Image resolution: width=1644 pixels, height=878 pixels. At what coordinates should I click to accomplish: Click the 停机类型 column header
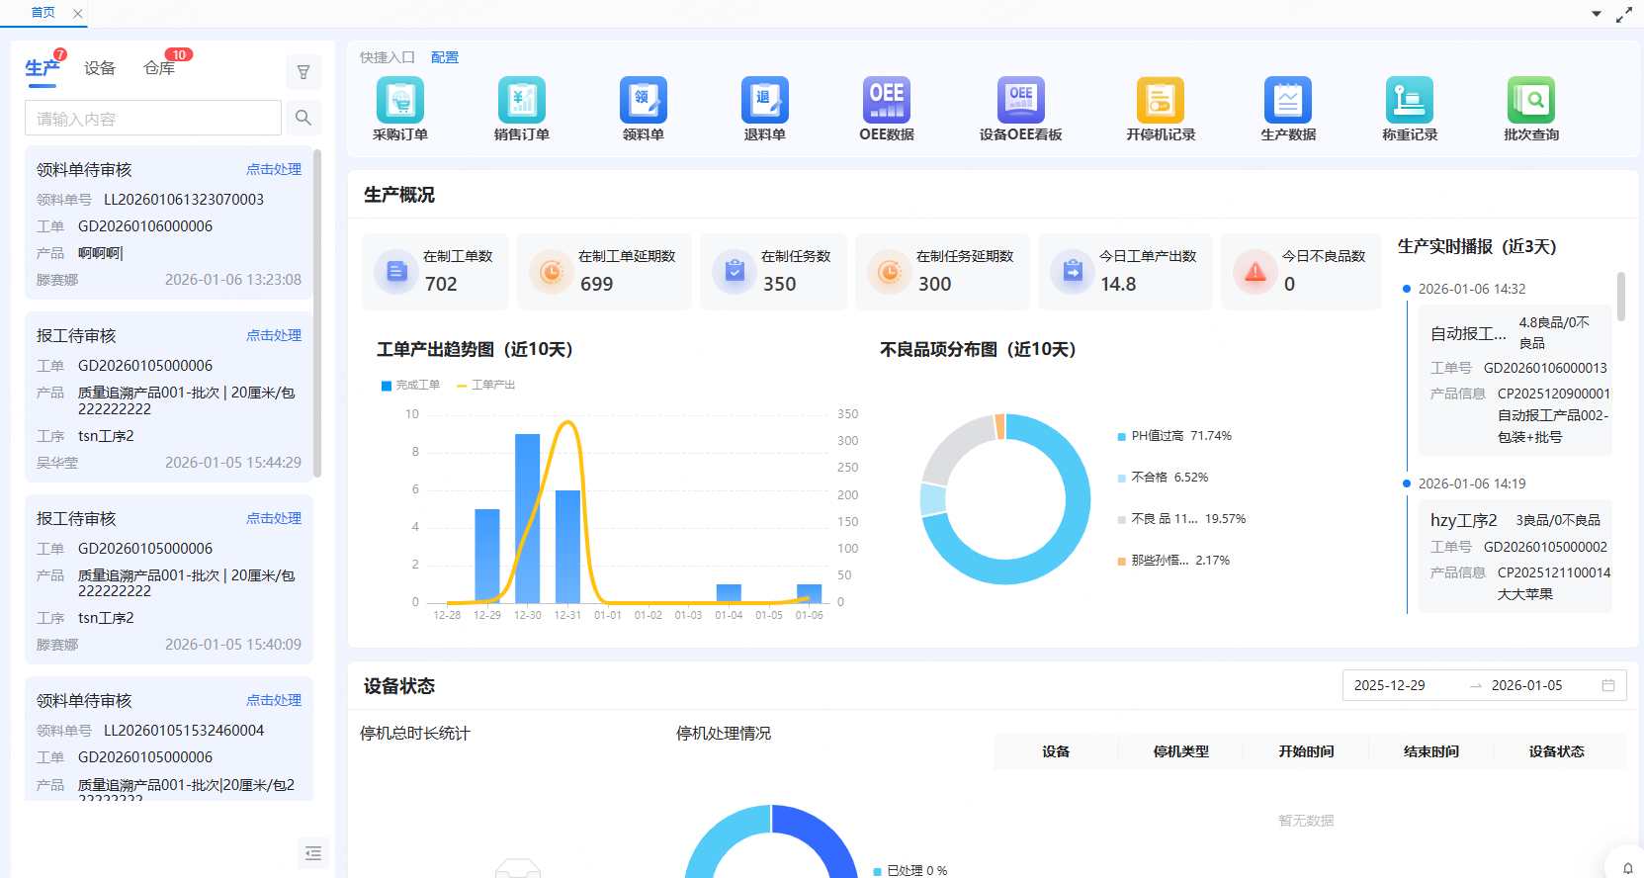click(1181, 751)
